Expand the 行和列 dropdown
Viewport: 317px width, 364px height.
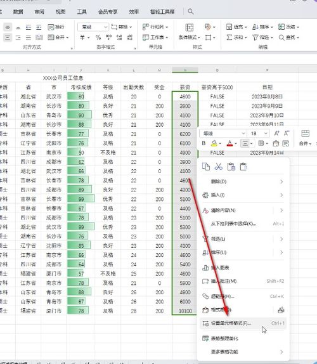pyautogui.click(x=167, y=27)
